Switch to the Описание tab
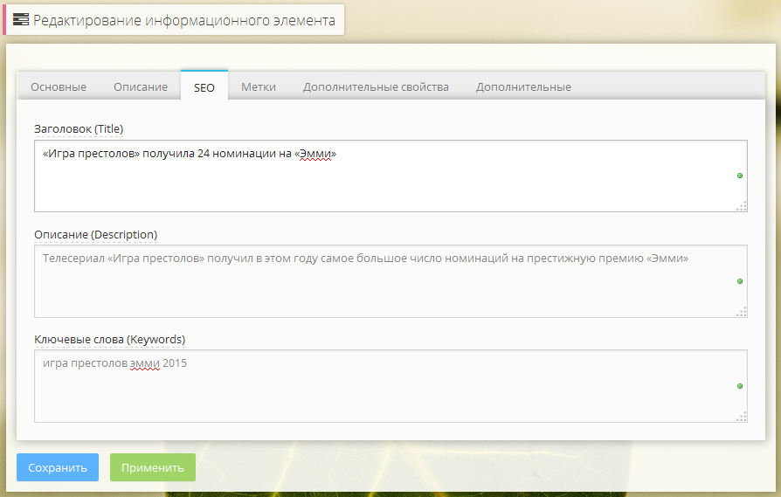 click(141, 86)
